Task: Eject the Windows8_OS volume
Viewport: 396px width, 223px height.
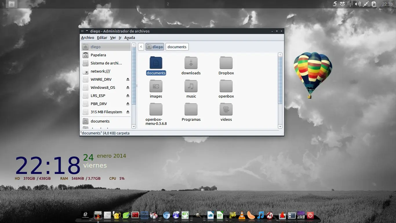Action: pos(128,87)
